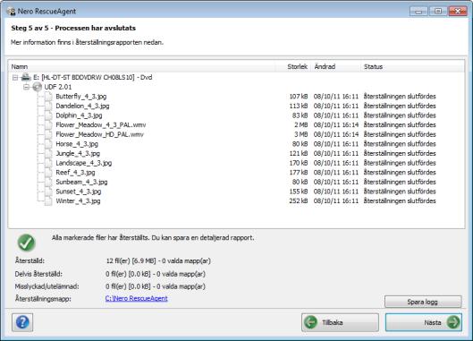
Task: Select the E: drive printer-like icon
Action: [26, 77]
